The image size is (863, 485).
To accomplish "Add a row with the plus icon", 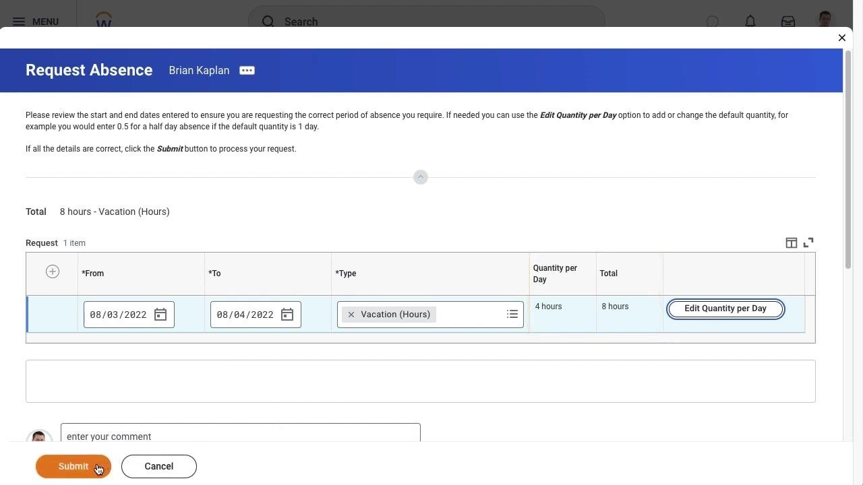I will tap(53, 271).
